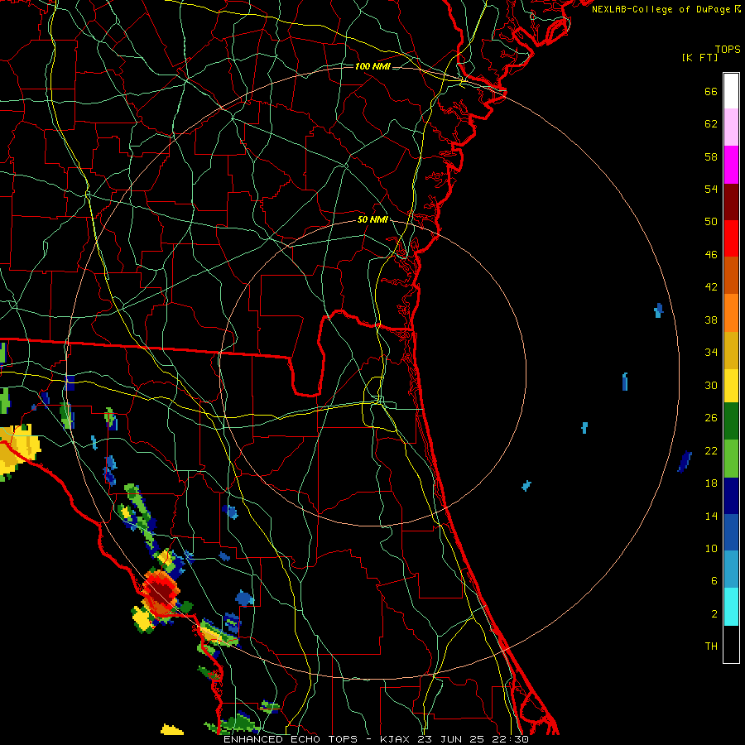Select the dark red (maroon) legend band
745x745 pixels.
pyautogui.click(x=731, y=202)
